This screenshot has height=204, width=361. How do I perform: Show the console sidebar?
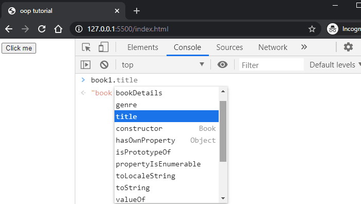[86, 65]
